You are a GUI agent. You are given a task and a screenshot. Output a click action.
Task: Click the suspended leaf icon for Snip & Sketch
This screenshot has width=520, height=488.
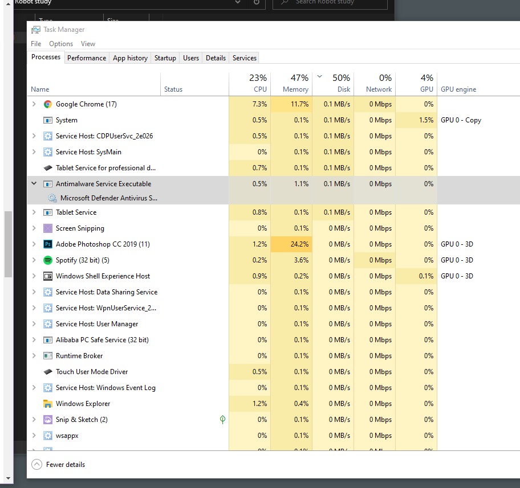[x=222, y=420]
